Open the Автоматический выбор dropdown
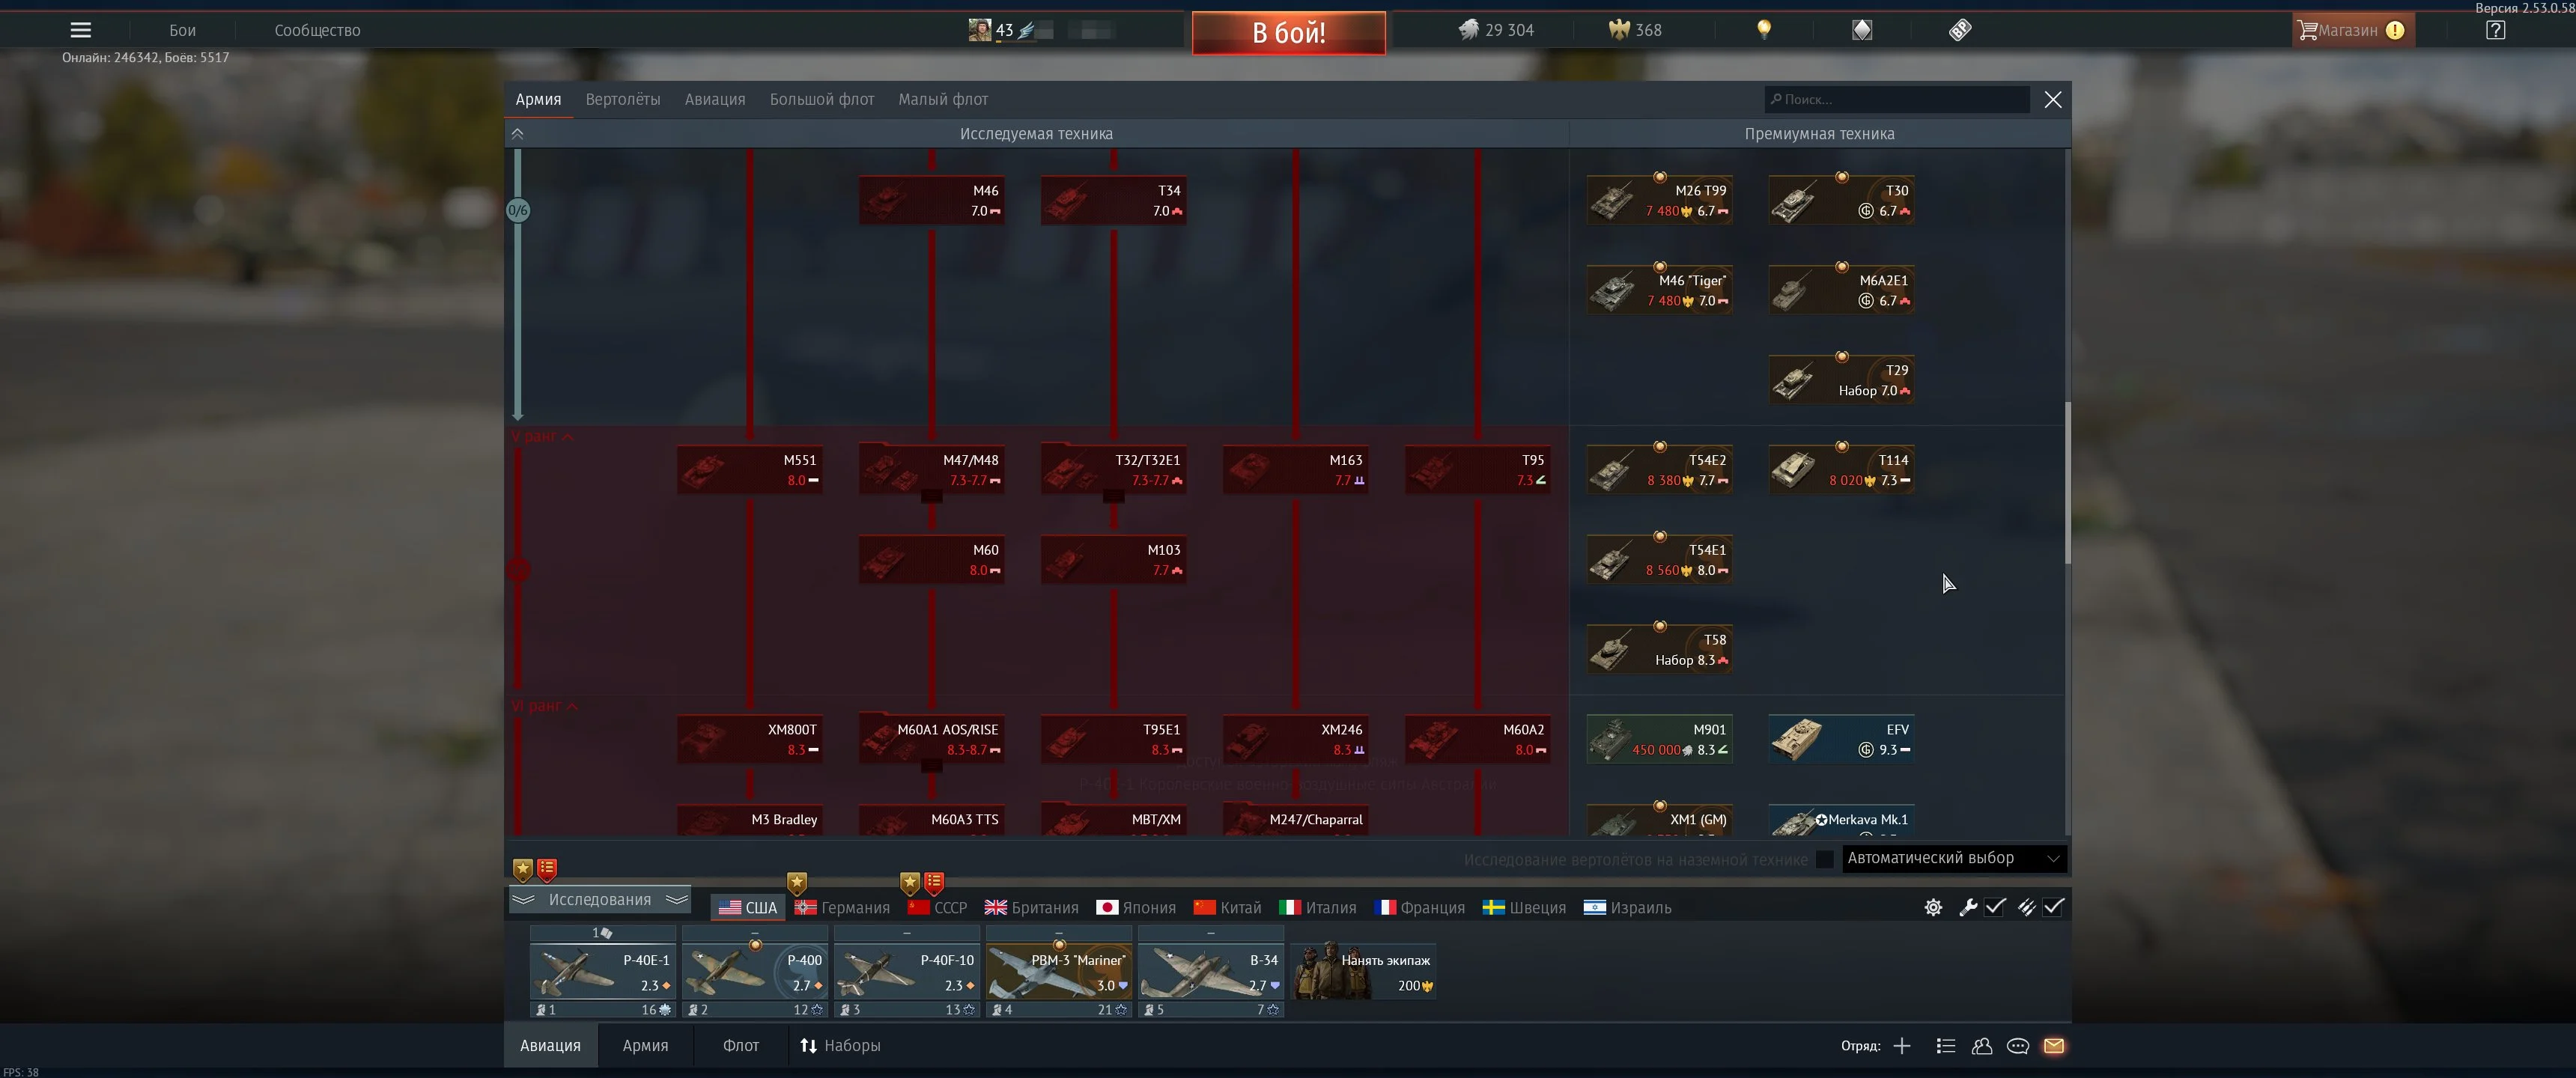 (1953, 858)
